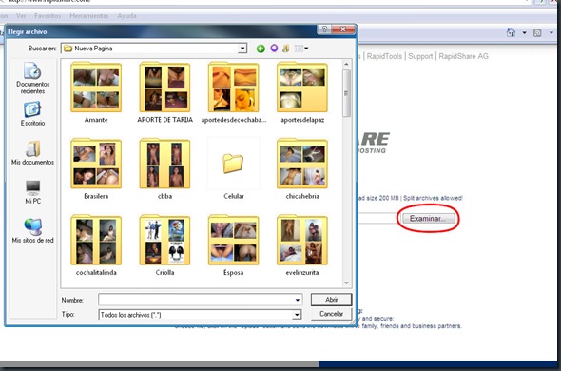Click the file list scroll up arrow

(x=346, y=65)
